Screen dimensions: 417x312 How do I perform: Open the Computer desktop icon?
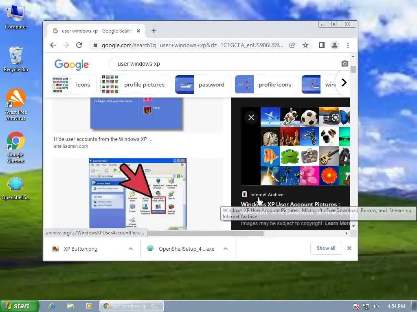[16, 17]
